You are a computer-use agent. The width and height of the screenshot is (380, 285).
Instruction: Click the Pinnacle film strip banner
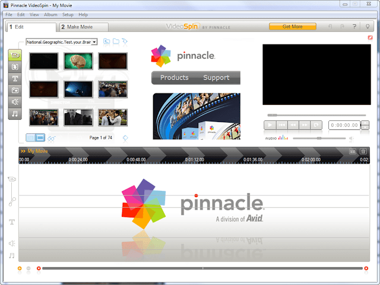pyautogui.click(x=197, y=116)
